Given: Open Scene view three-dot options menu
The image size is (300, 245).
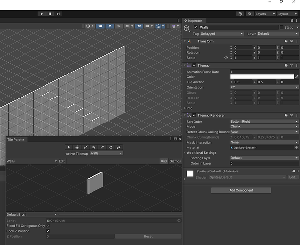Looking at the screenshot, I should click(x=178, y=20).
